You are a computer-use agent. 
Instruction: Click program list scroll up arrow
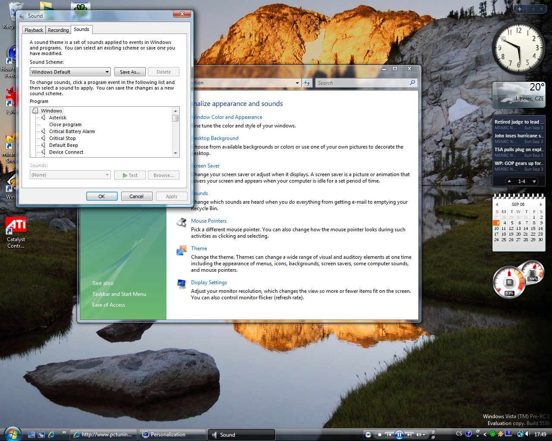tap(175, 111)
